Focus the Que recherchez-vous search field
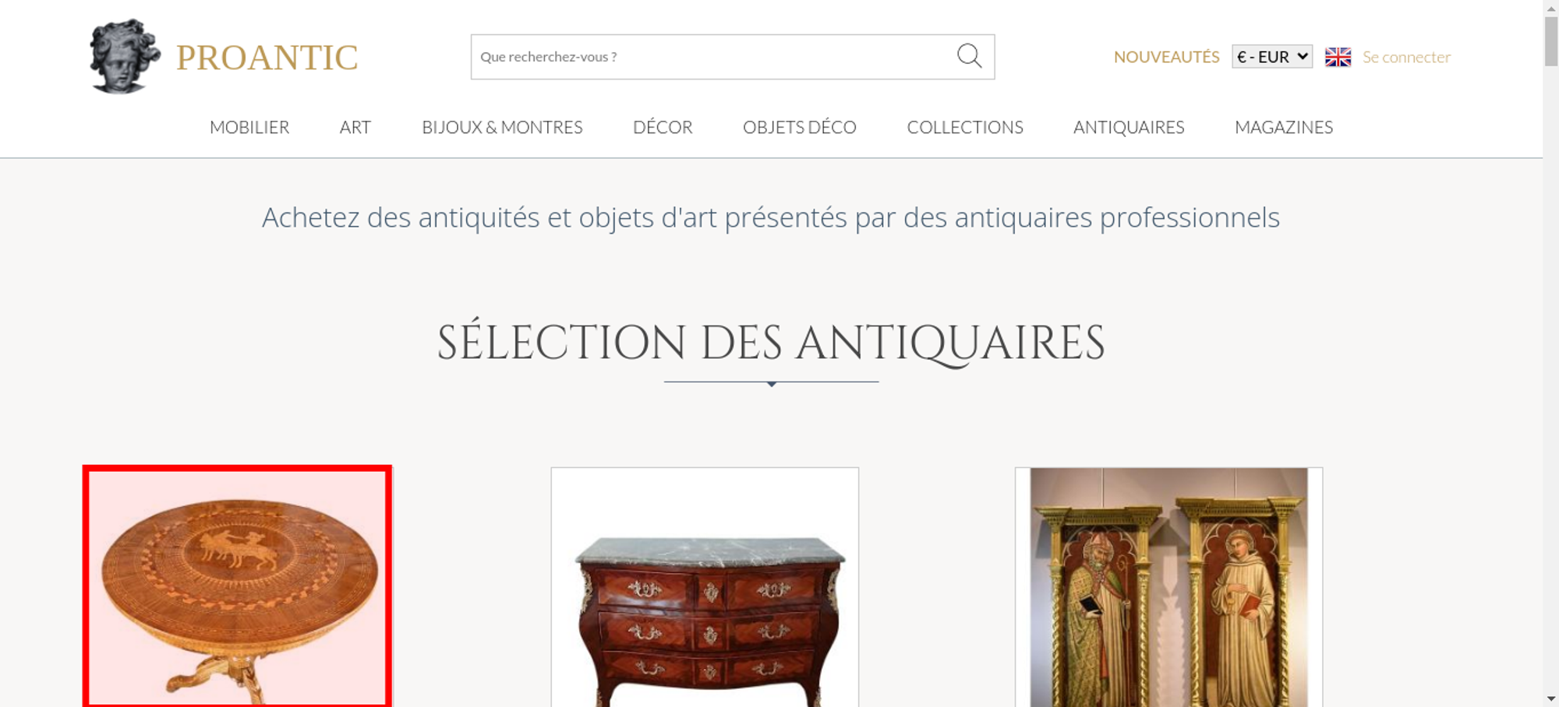Image resolution: width=1559 pixels, height=707 pixels. pyautogui.click(x=713, y=57)
